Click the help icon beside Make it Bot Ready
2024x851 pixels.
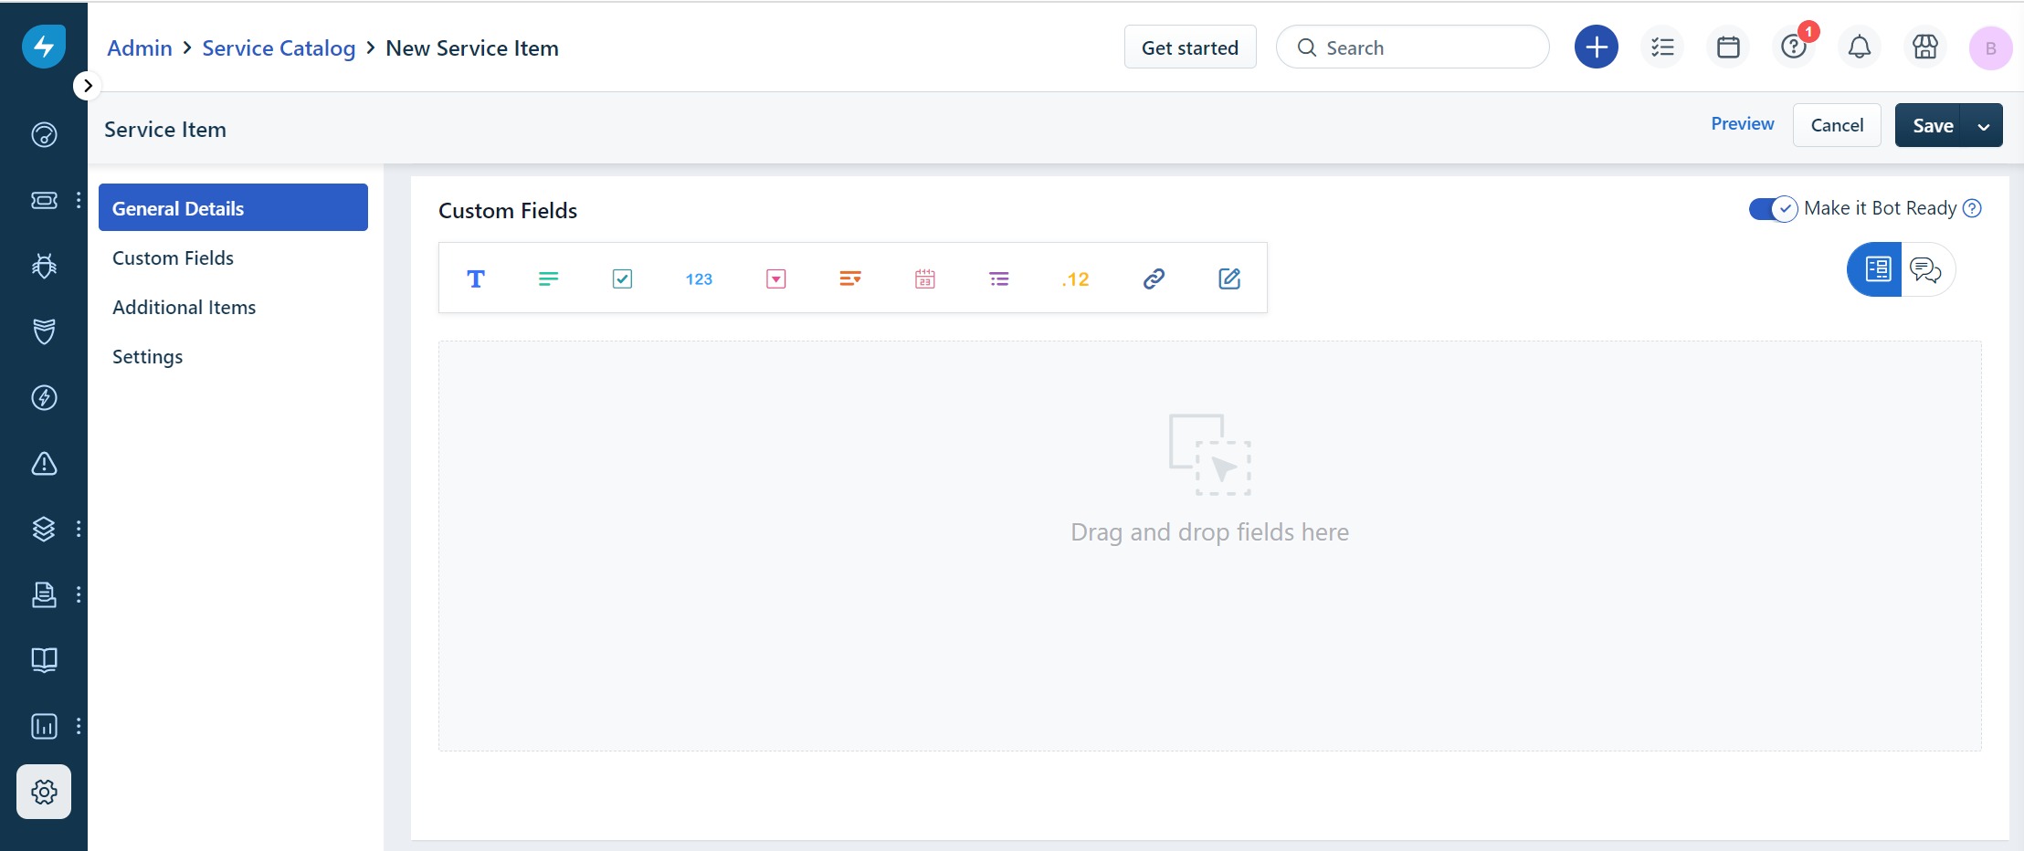(x=1973, y=208)
